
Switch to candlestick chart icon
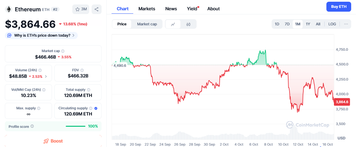click(x=188, y=24)
